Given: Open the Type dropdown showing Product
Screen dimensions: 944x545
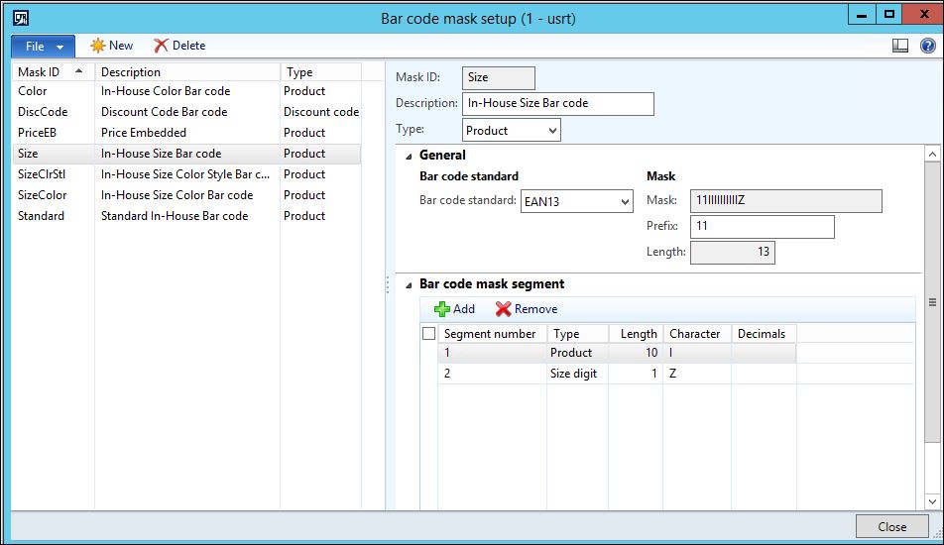Looking at the screenshot, I should [511, 131].
